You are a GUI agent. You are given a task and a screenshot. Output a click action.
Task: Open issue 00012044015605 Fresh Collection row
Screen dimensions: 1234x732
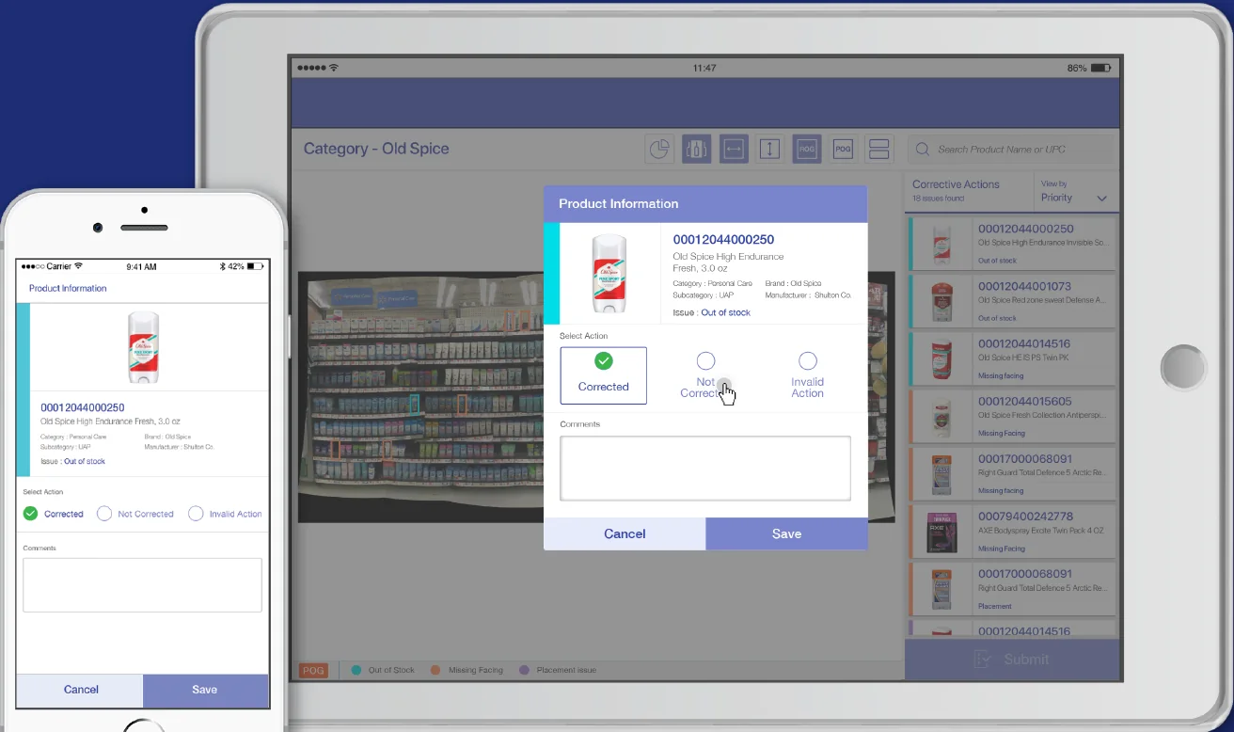1011,416
